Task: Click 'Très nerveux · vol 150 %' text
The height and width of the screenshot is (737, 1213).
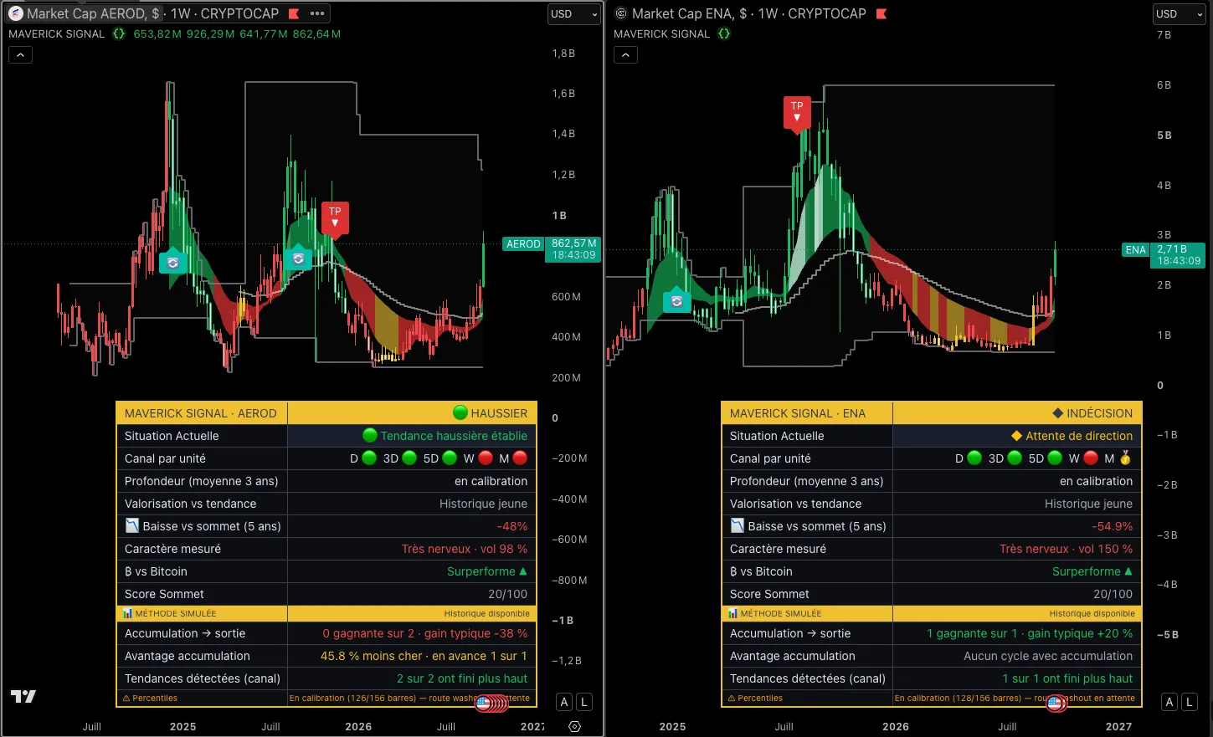Action: point(1066,549)
